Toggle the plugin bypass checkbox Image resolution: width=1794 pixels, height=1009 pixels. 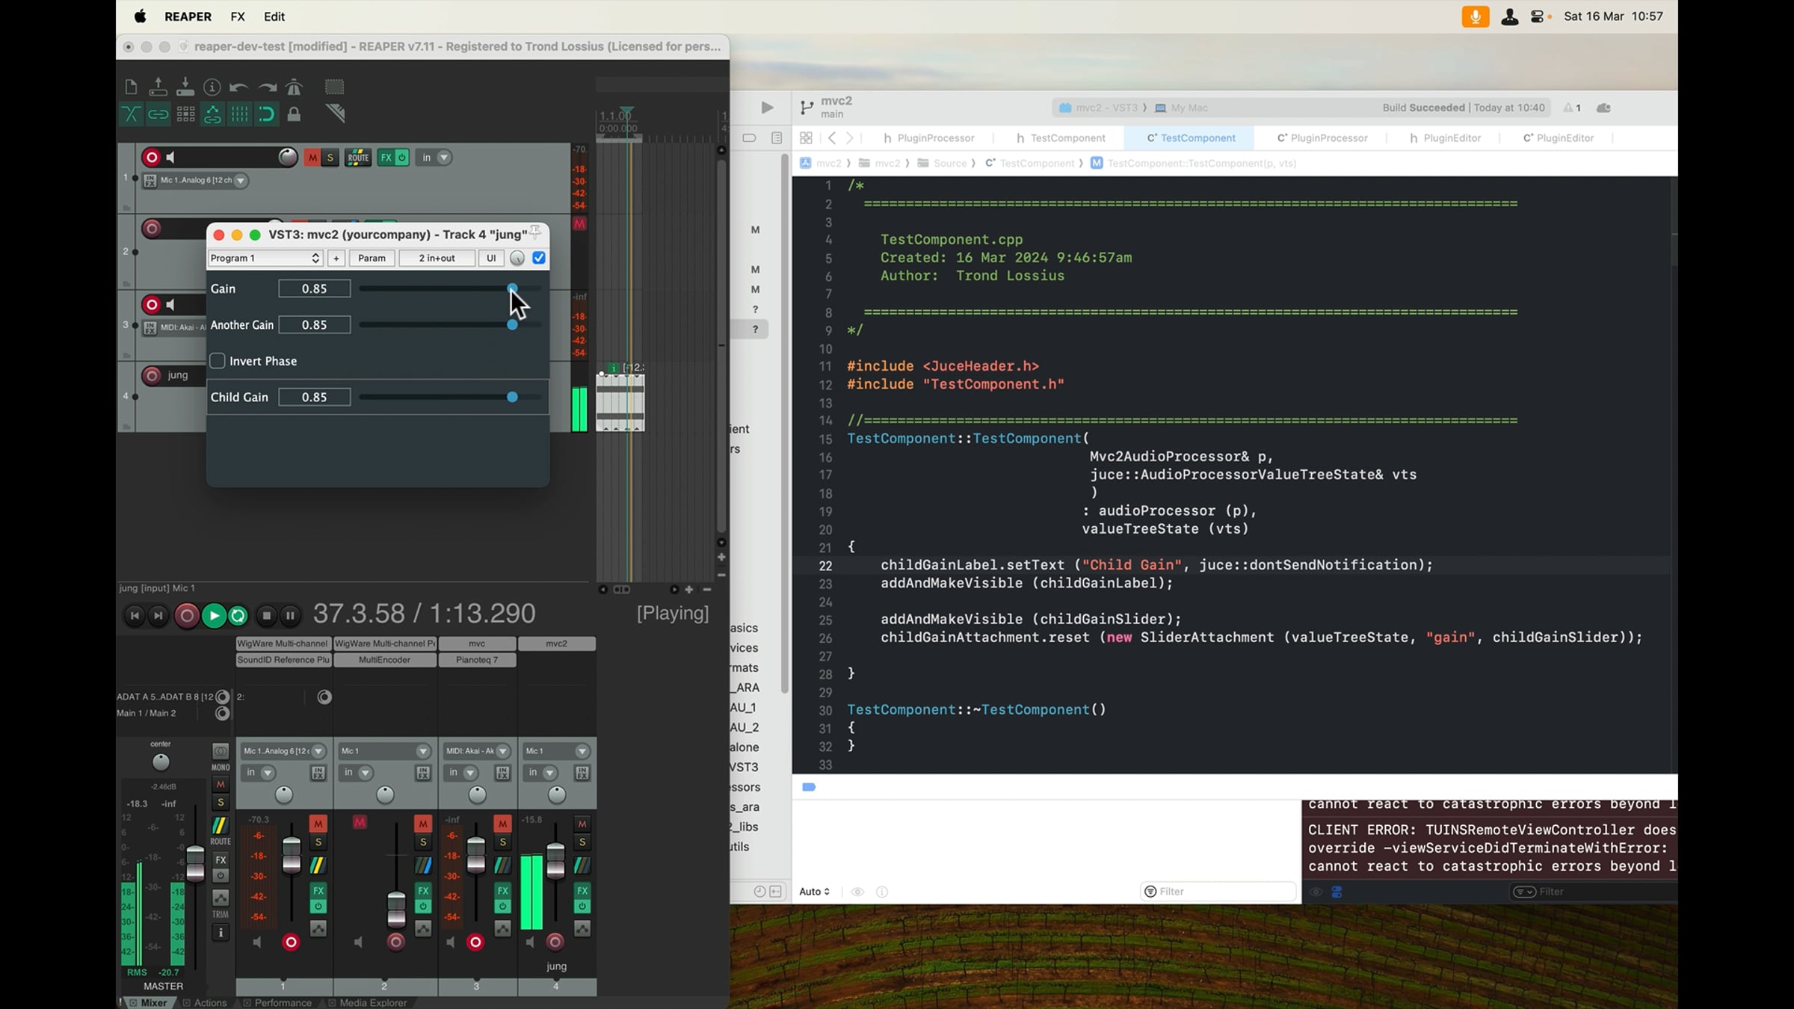point(539,258)
